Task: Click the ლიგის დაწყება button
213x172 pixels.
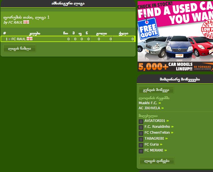Action: point(157,161)
